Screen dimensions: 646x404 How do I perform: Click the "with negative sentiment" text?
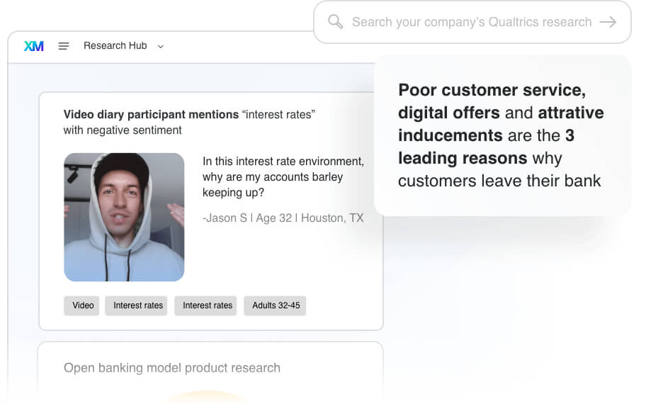pyautogui.click(x=123, y=130)
